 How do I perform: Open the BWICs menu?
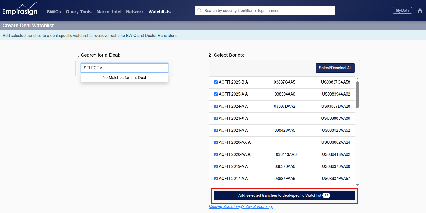coord(54,12)
